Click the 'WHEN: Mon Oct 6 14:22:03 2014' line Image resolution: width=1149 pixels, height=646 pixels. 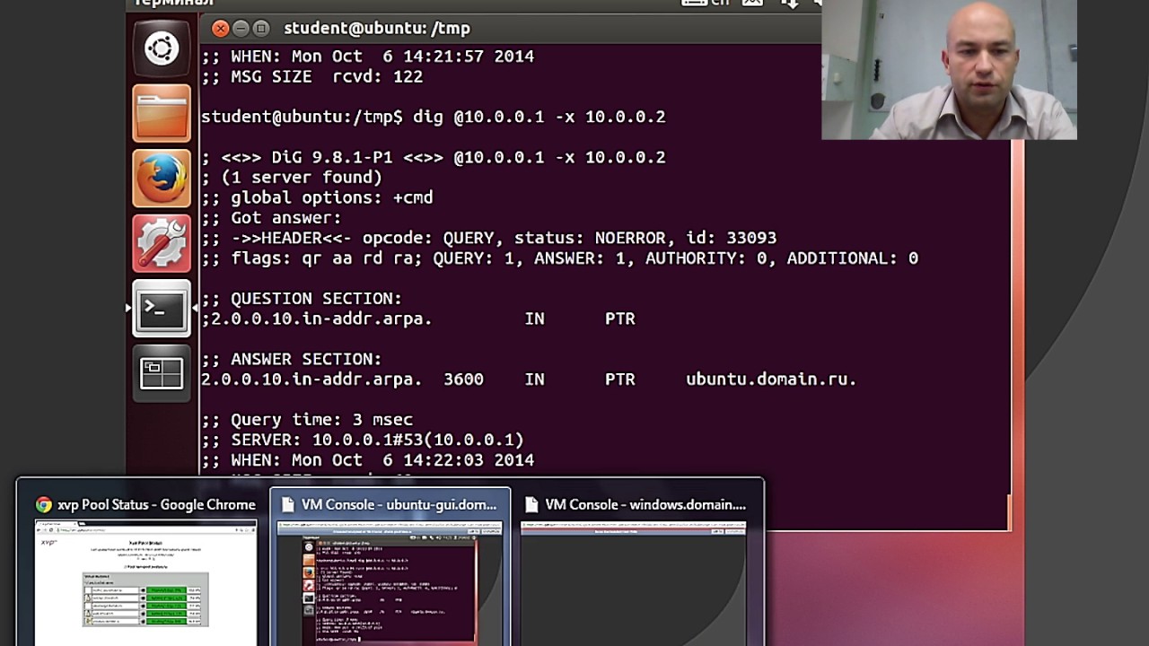(x=367, y=460)
